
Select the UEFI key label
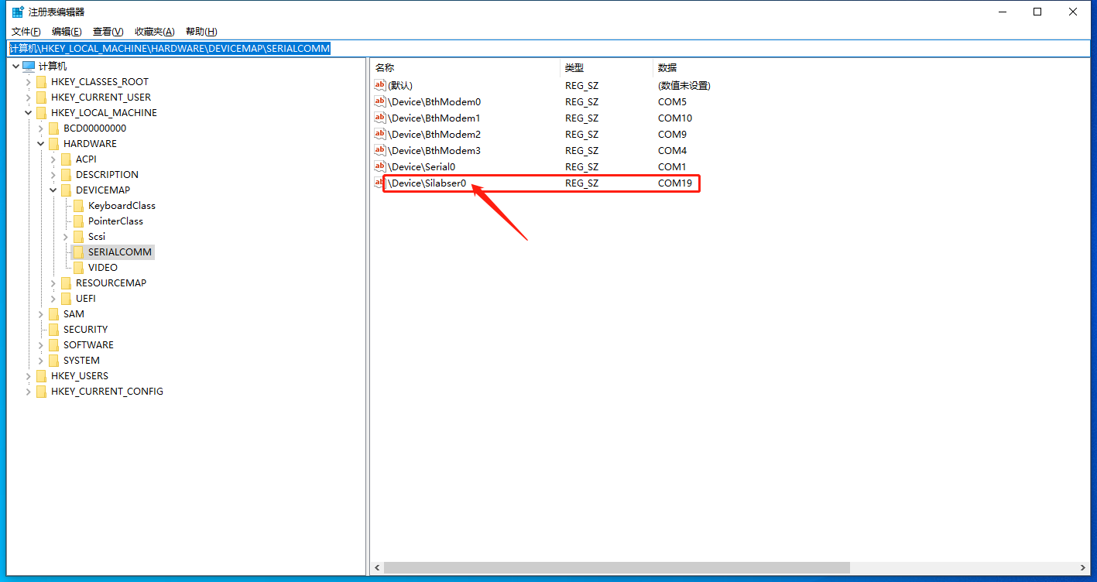click(86, 299)
